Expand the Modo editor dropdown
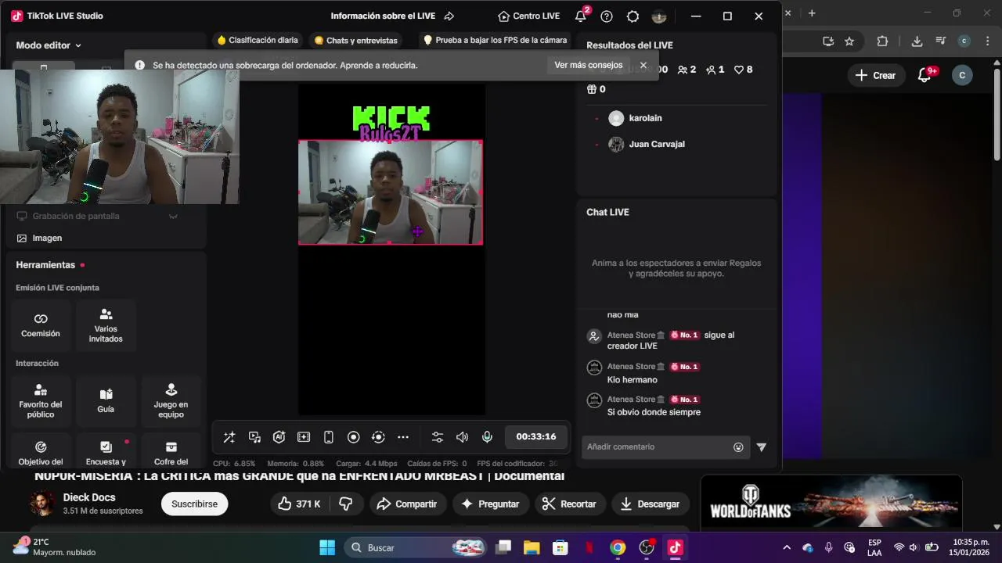Image resolution: width=1002 pixels, height=563 pixels. pyautogui.click(x=49, y=45)
